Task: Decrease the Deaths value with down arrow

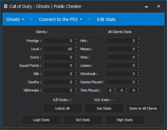Action: click(76, 83)
